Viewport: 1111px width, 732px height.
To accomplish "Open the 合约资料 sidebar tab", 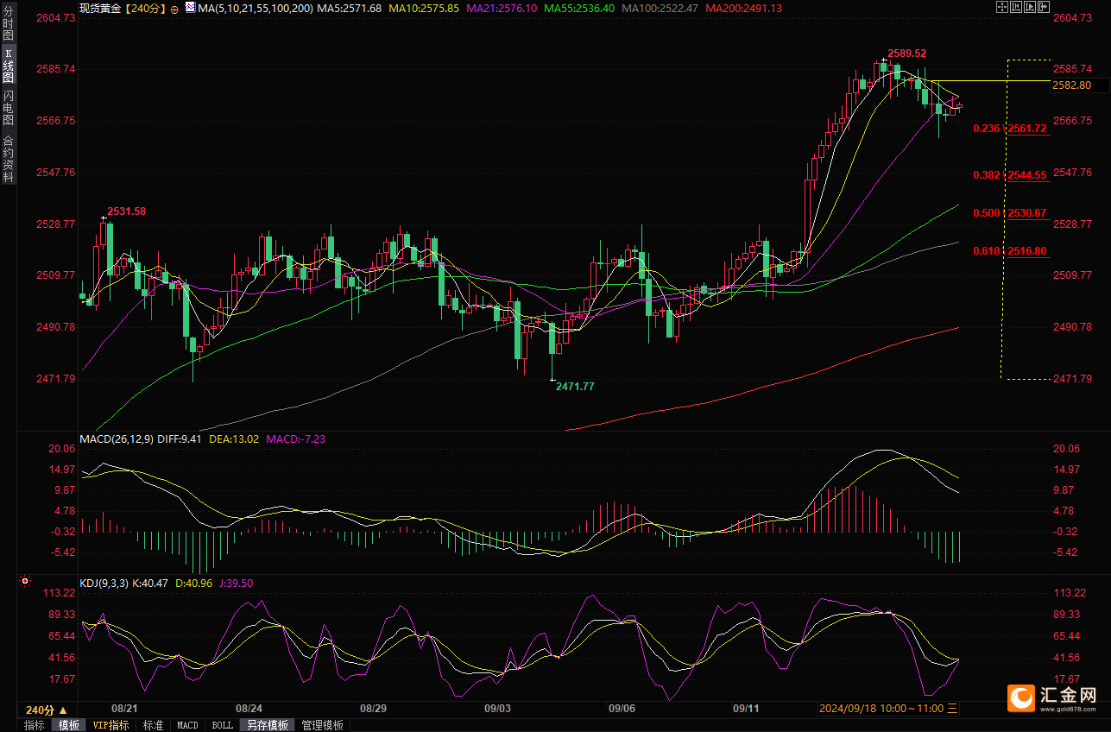I will [8, 159].
